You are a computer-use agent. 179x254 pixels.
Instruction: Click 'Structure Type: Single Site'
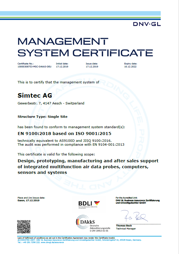click(43, 117)
